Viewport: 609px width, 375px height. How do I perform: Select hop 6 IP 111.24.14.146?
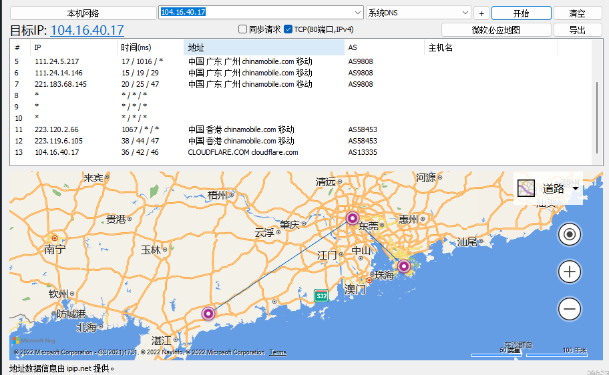(59, 73)
